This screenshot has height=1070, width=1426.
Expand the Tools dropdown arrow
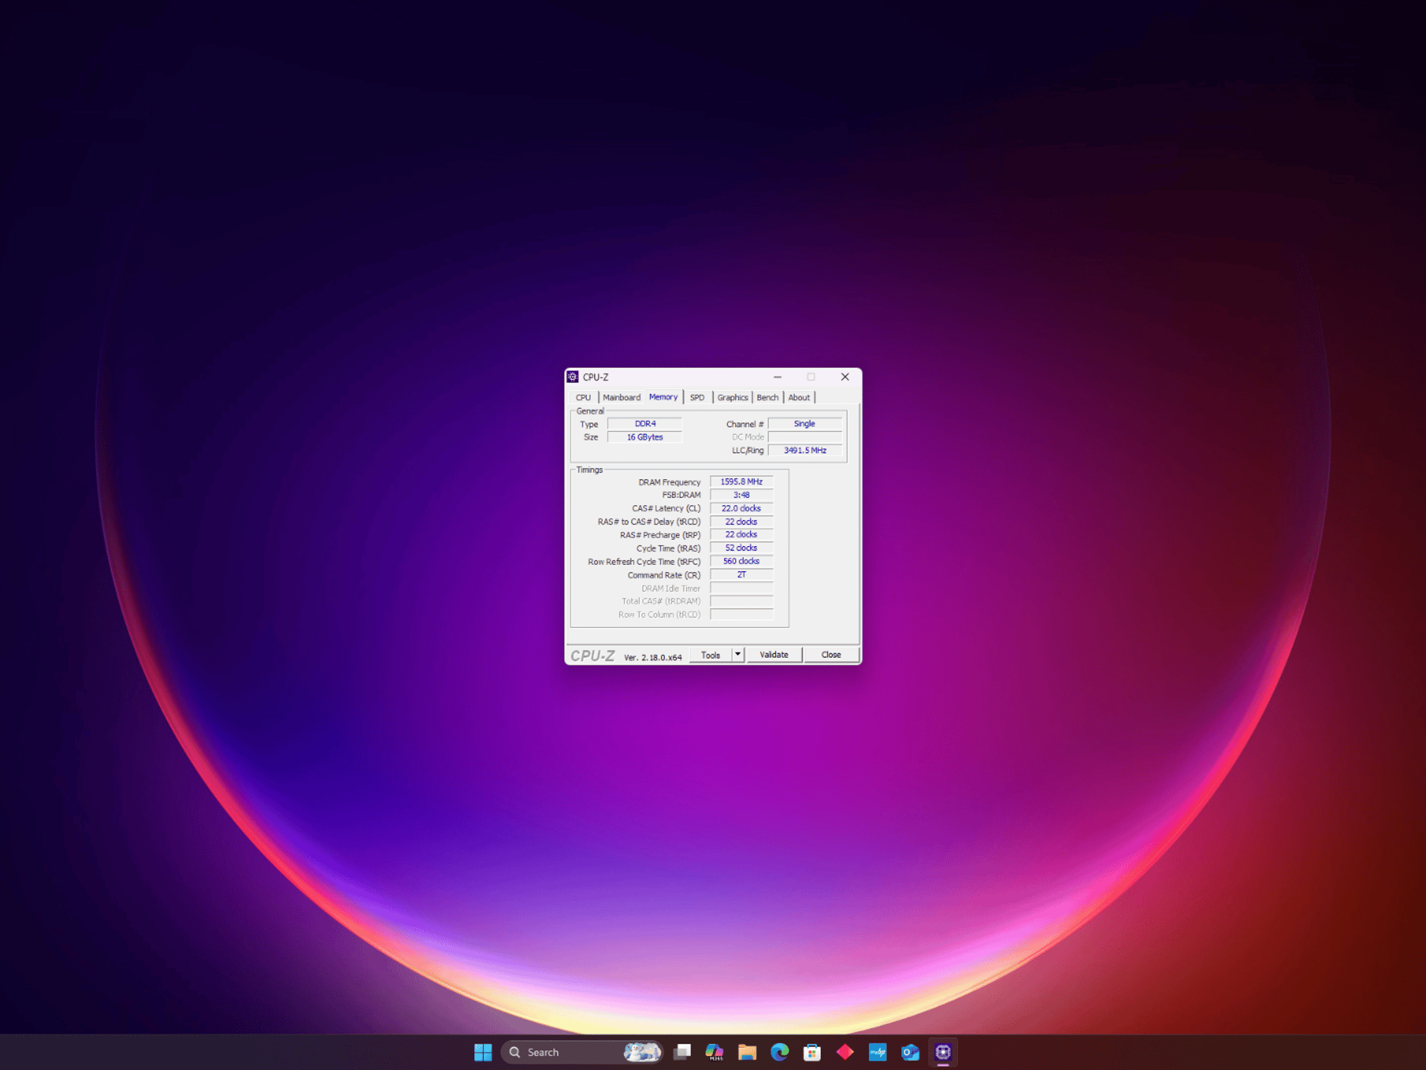point(738,655)
